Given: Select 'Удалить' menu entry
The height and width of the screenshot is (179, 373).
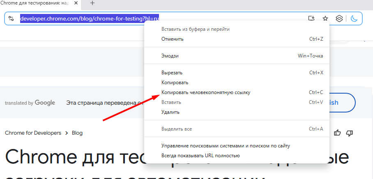Looking at the screenshot, I should (237, 112).
